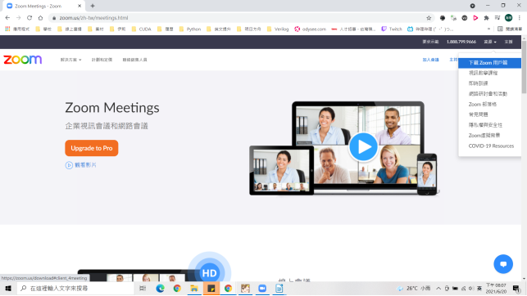Click the Zoom logo in header
Screen dimensions: 527x296
coord(23,60)
